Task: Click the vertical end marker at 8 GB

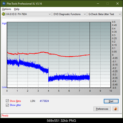Action: [90, 55]
